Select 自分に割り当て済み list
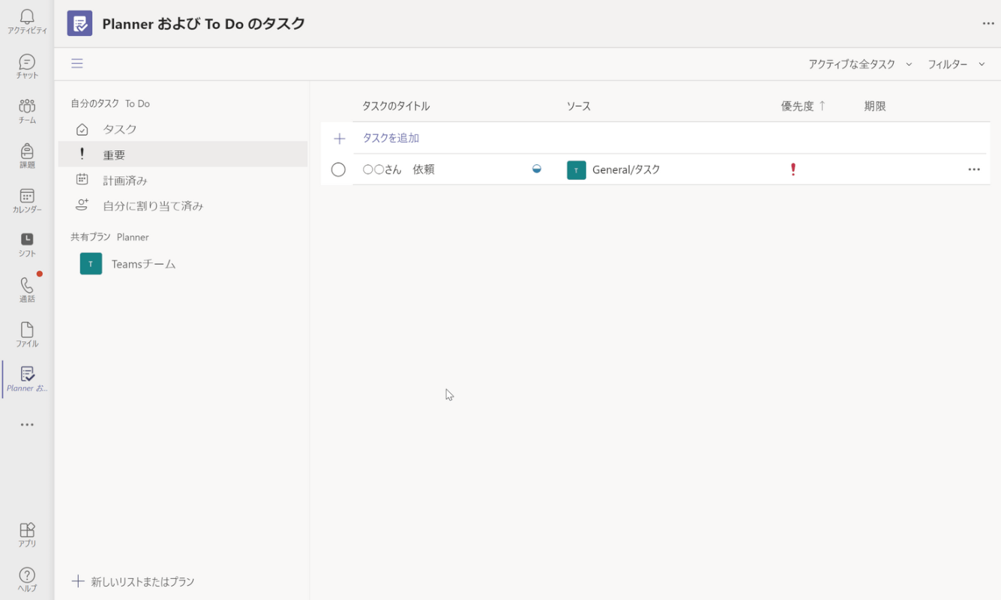 (183, 205)
